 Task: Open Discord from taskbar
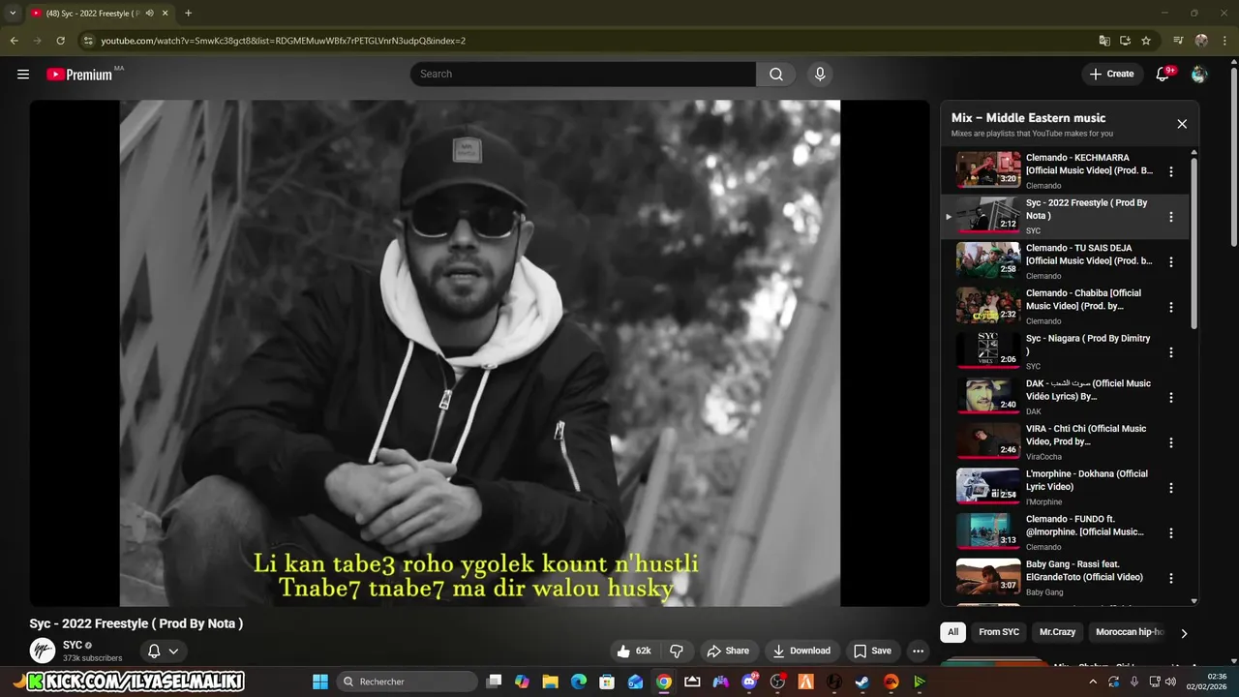point(748,682)
